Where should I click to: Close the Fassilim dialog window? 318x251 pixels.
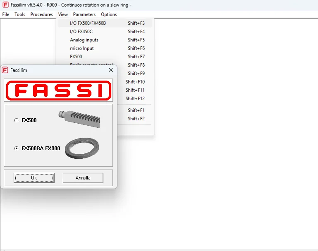[x=111, y=70]
